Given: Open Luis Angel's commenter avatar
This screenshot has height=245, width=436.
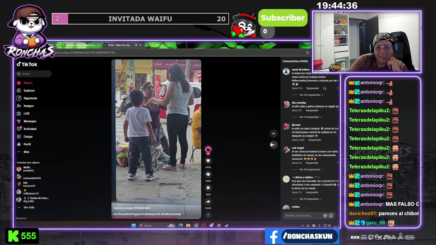Looking at the screenshot, I should pyautogui.click(x=286, y=150).
